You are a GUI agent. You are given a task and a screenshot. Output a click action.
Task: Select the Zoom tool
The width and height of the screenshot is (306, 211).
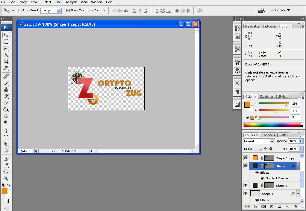(x=6, y=178)
